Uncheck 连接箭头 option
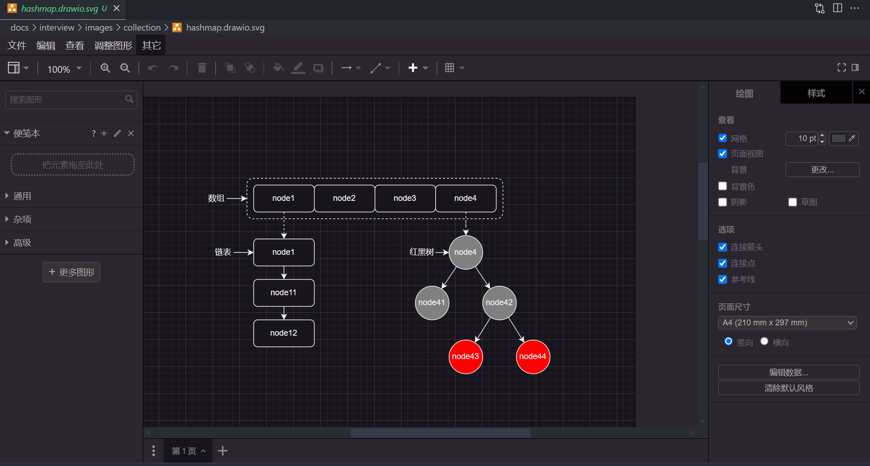 tap(722, 247)
